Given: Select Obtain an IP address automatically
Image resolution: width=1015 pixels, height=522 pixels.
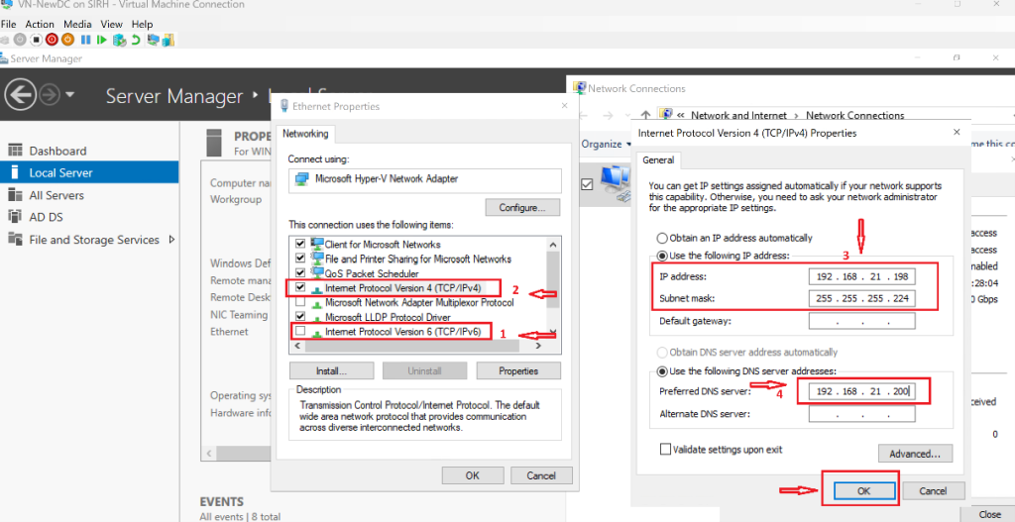Looking at the screenshot, I should (662, 238).
